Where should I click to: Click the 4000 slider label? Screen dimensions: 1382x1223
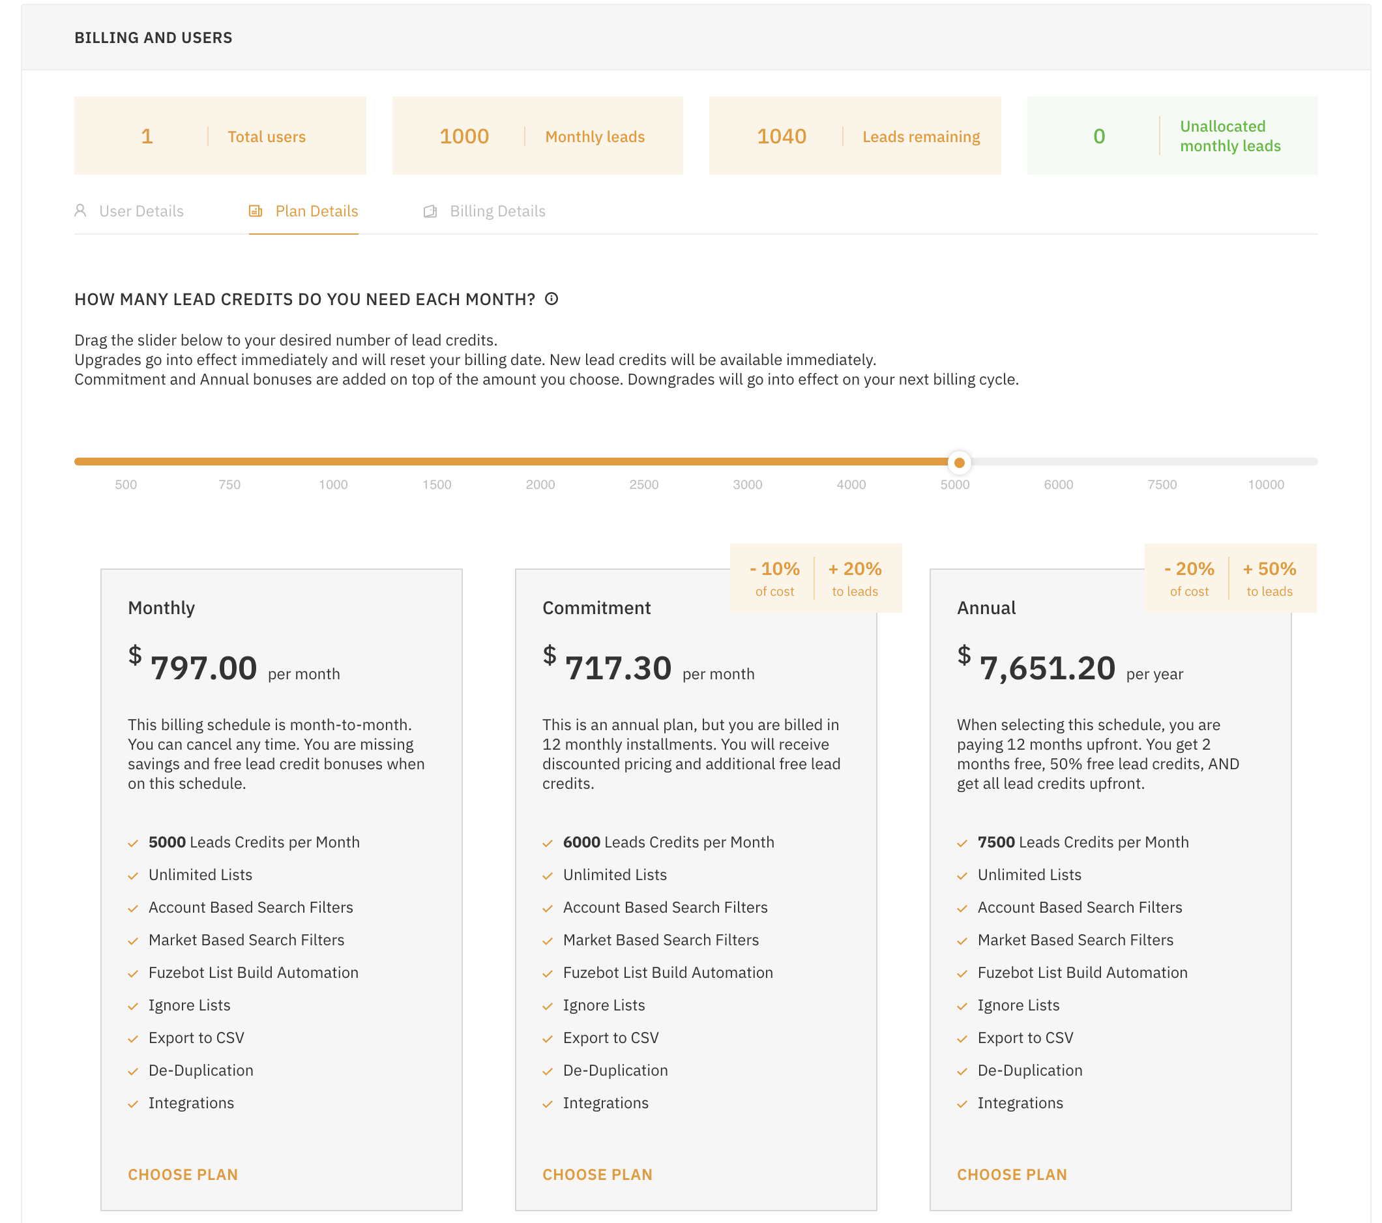coord(851,484)
